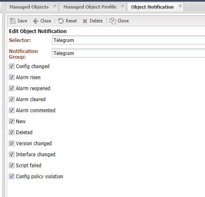Uncheck the Config policy violation checkbox
Viewport: 205px width, 197px height.
point(11,177)
